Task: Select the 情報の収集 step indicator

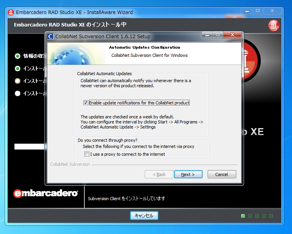Action: (18, 56)
